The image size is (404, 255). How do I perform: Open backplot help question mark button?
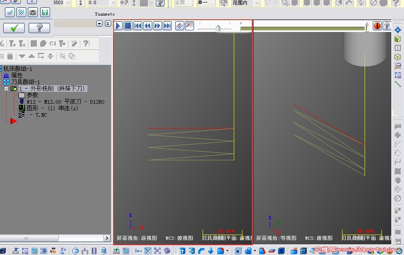click(x=387, y=26)
